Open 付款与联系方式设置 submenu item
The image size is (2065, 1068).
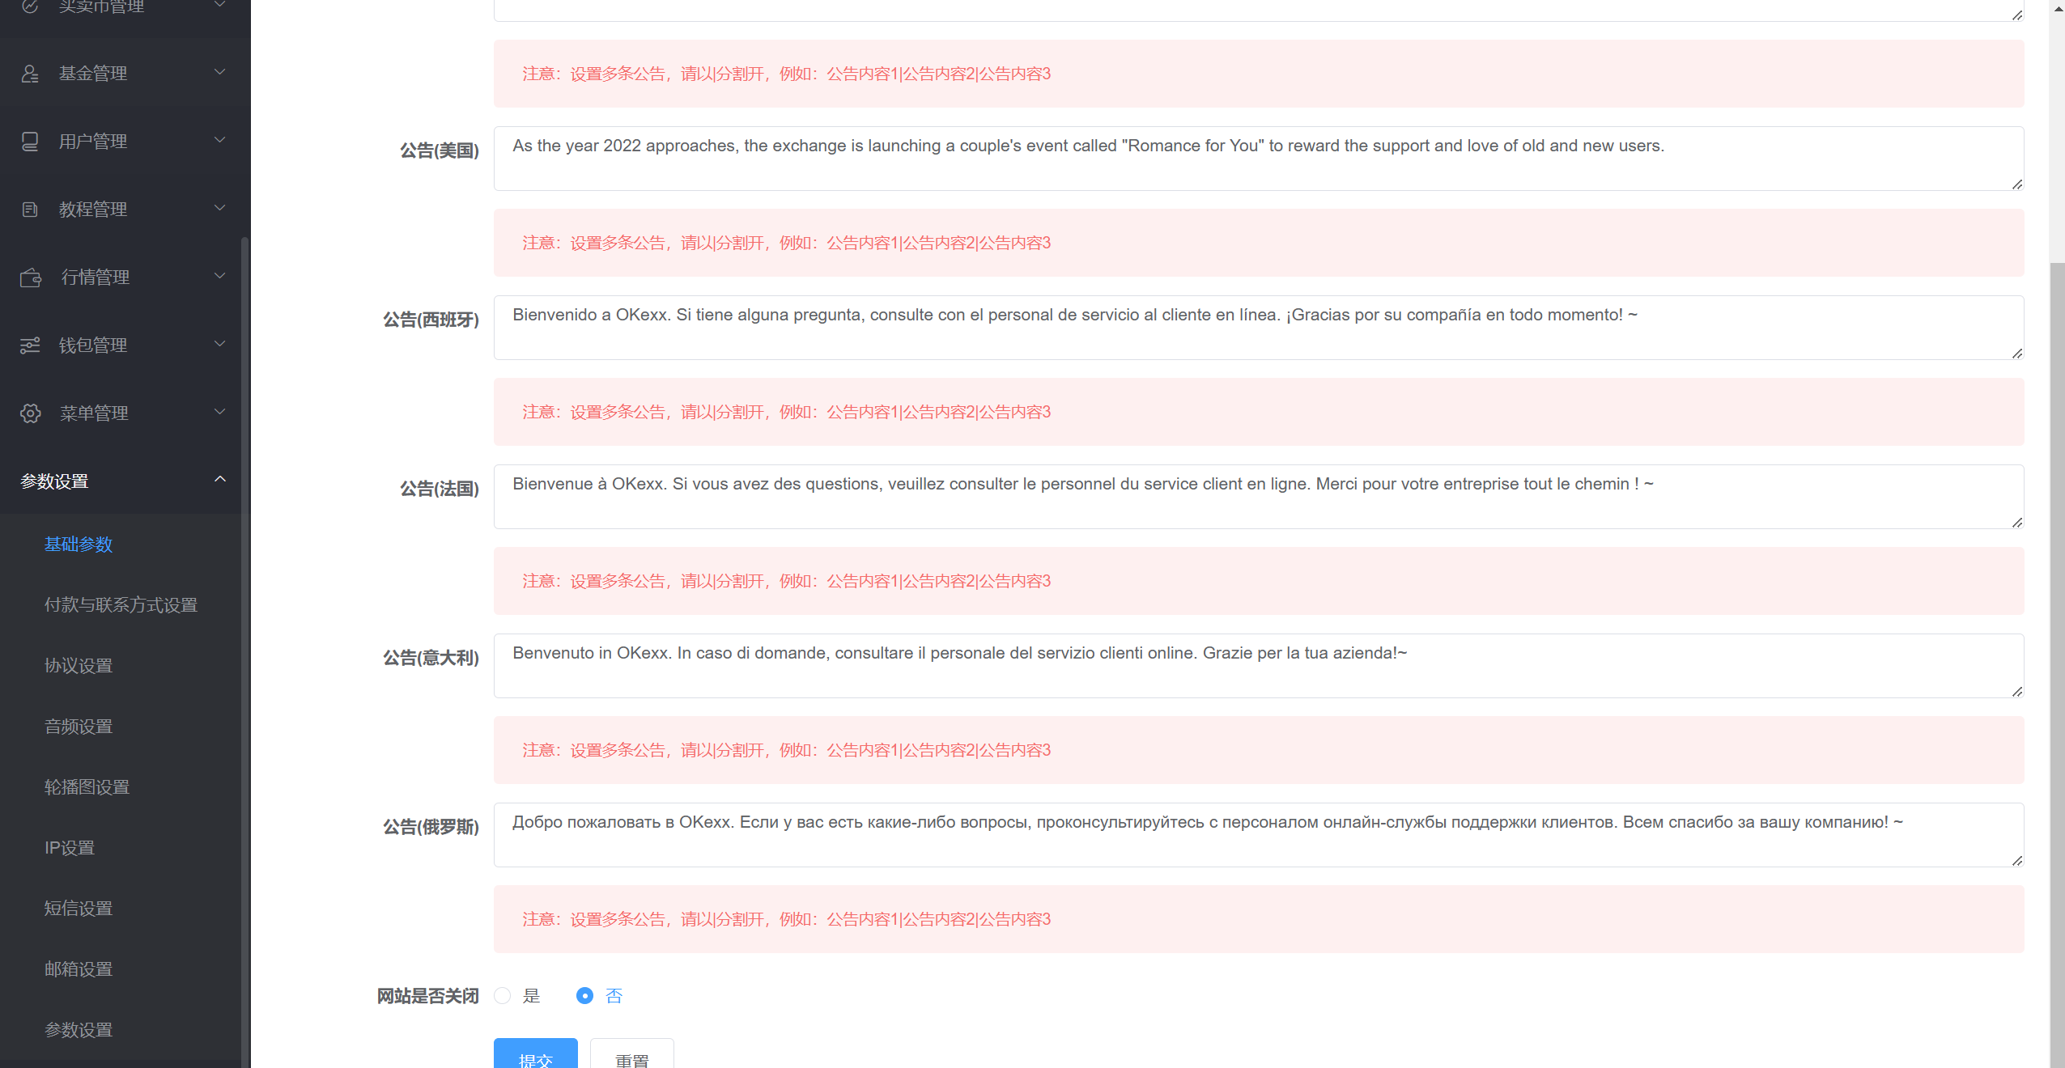click(x=121, y=605)
